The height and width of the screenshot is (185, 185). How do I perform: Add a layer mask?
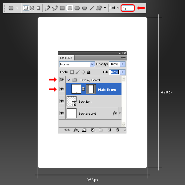coord(84,130)
